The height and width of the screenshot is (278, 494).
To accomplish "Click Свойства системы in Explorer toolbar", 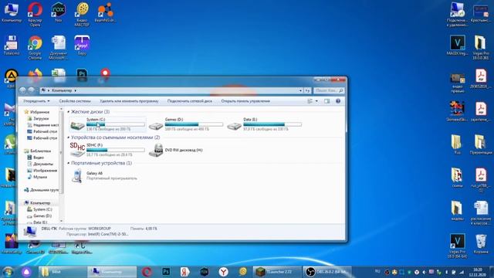I will coord(75,101).
